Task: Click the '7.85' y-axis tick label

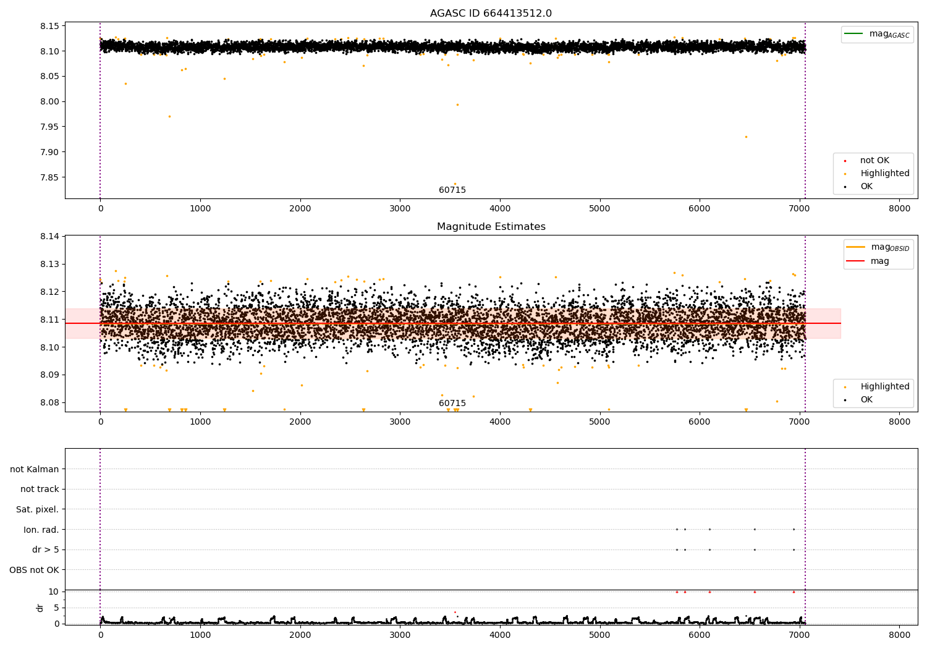Action: pos(50,177)
